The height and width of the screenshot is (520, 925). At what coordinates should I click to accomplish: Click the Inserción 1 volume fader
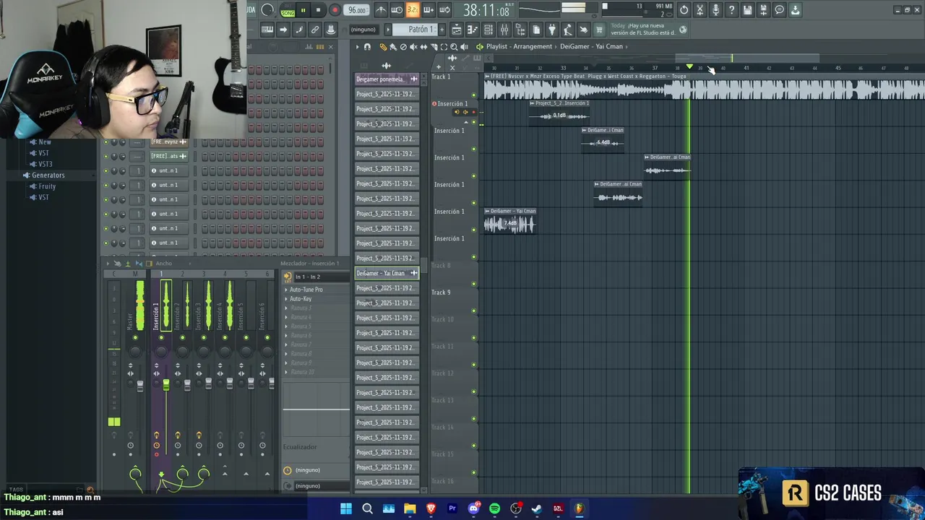click(x=166, y=386)
